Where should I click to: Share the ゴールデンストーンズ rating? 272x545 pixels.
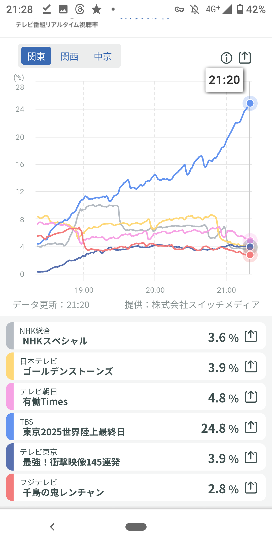point(251,367)
